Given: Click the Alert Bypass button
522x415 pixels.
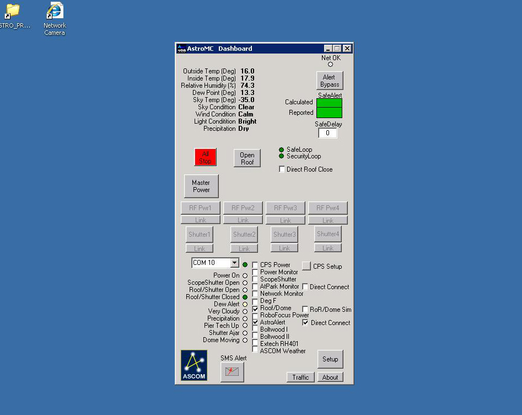Looking at the screenshot, I should click(330, 81).
